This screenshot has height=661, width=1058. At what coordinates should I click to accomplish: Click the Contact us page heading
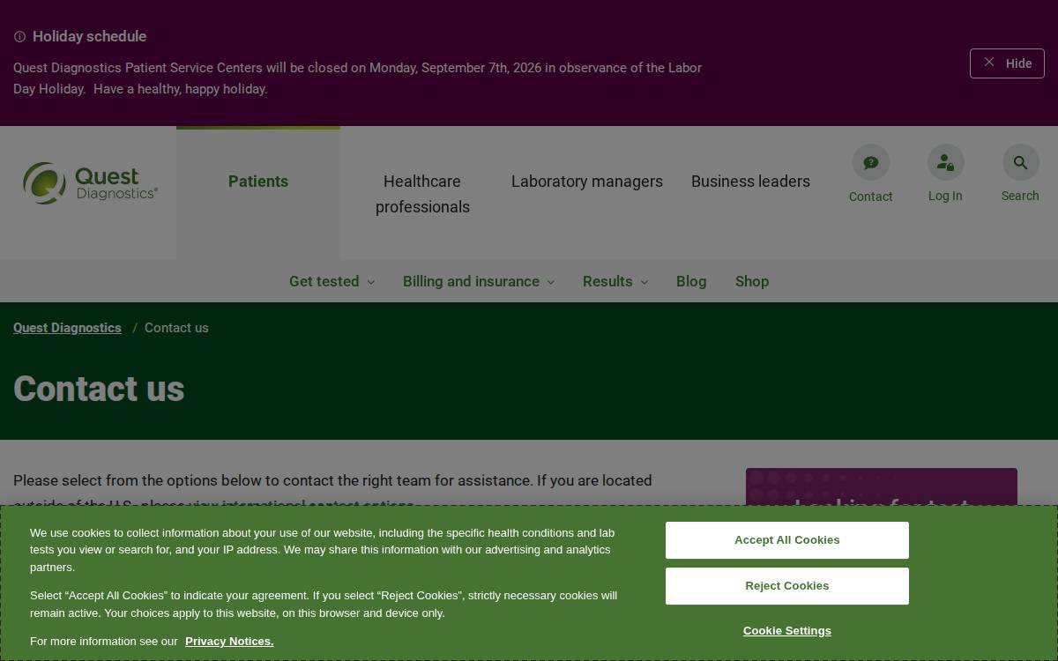pos(99,389)
